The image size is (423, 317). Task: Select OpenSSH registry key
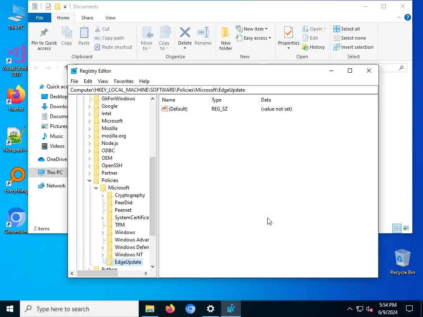click(x=112, y=166)
